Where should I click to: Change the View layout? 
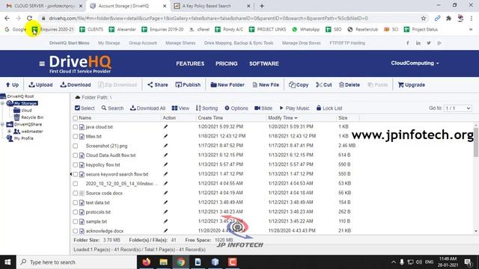[180, 108]
